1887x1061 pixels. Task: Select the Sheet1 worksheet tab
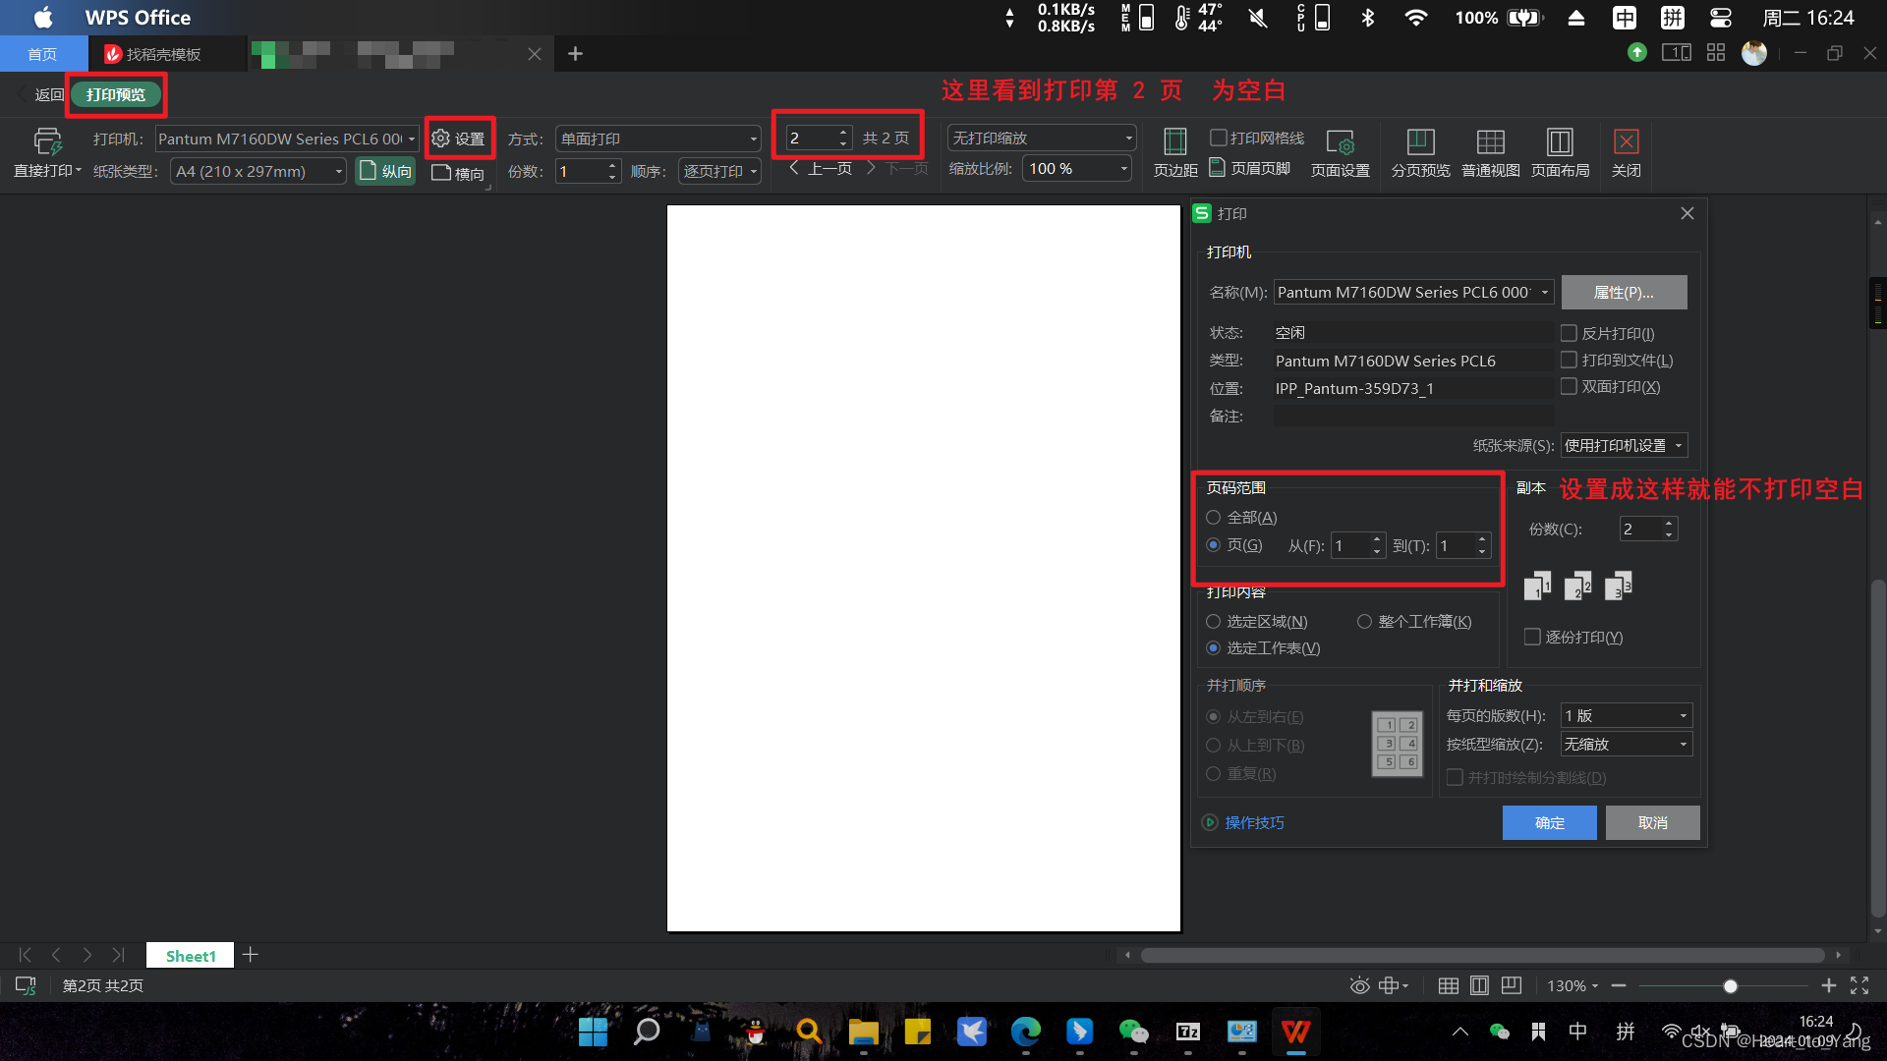190,956
